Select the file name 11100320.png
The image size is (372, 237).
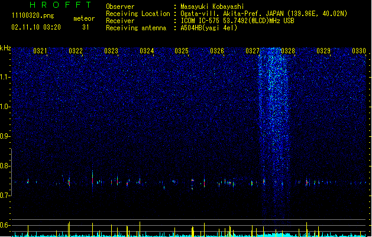tap(33, 15)
